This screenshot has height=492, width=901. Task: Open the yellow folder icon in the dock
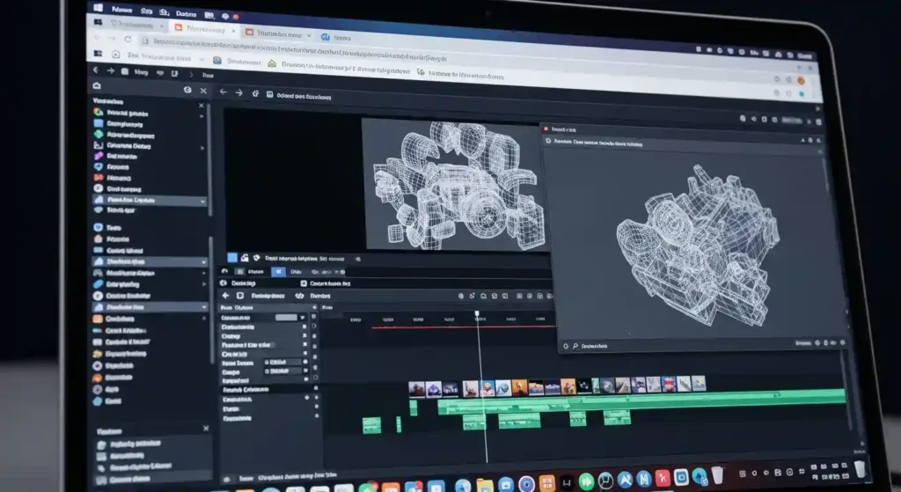coord(485,486)
